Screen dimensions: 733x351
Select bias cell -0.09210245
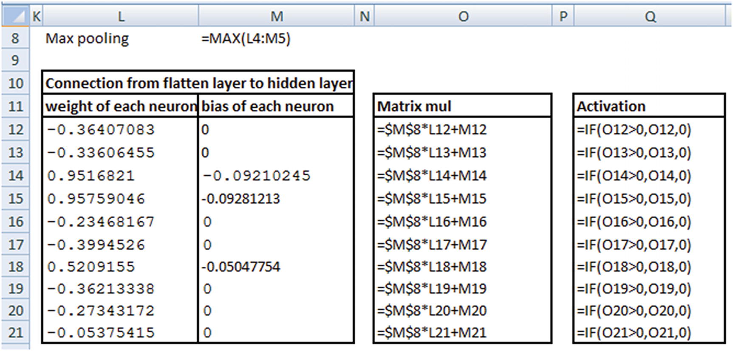[x=276, y=175]
